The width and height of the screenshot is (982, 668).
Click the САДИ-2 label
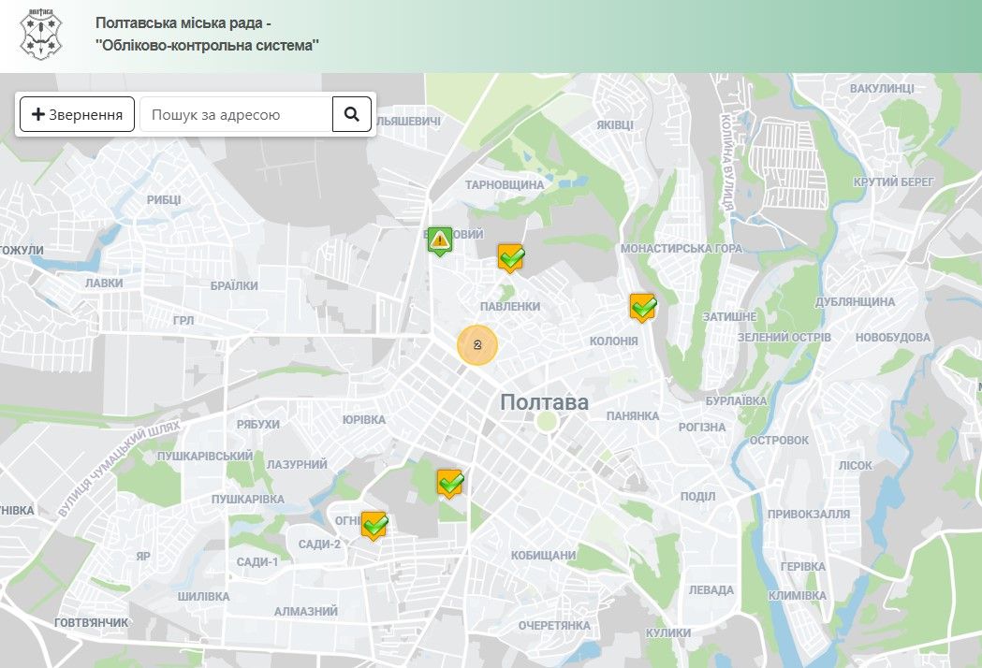point(319,545)
